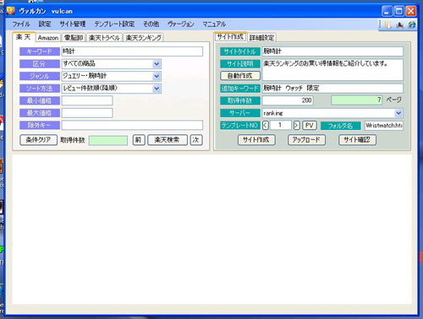423x319 pixels.
Task: Click the フォルダ名 field showing Wristwatch
Action: [x=383, y=126]
